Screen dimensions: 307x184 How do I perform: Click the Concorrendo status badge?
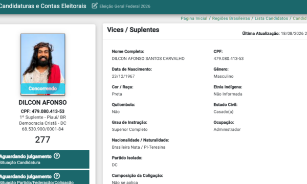42,88
